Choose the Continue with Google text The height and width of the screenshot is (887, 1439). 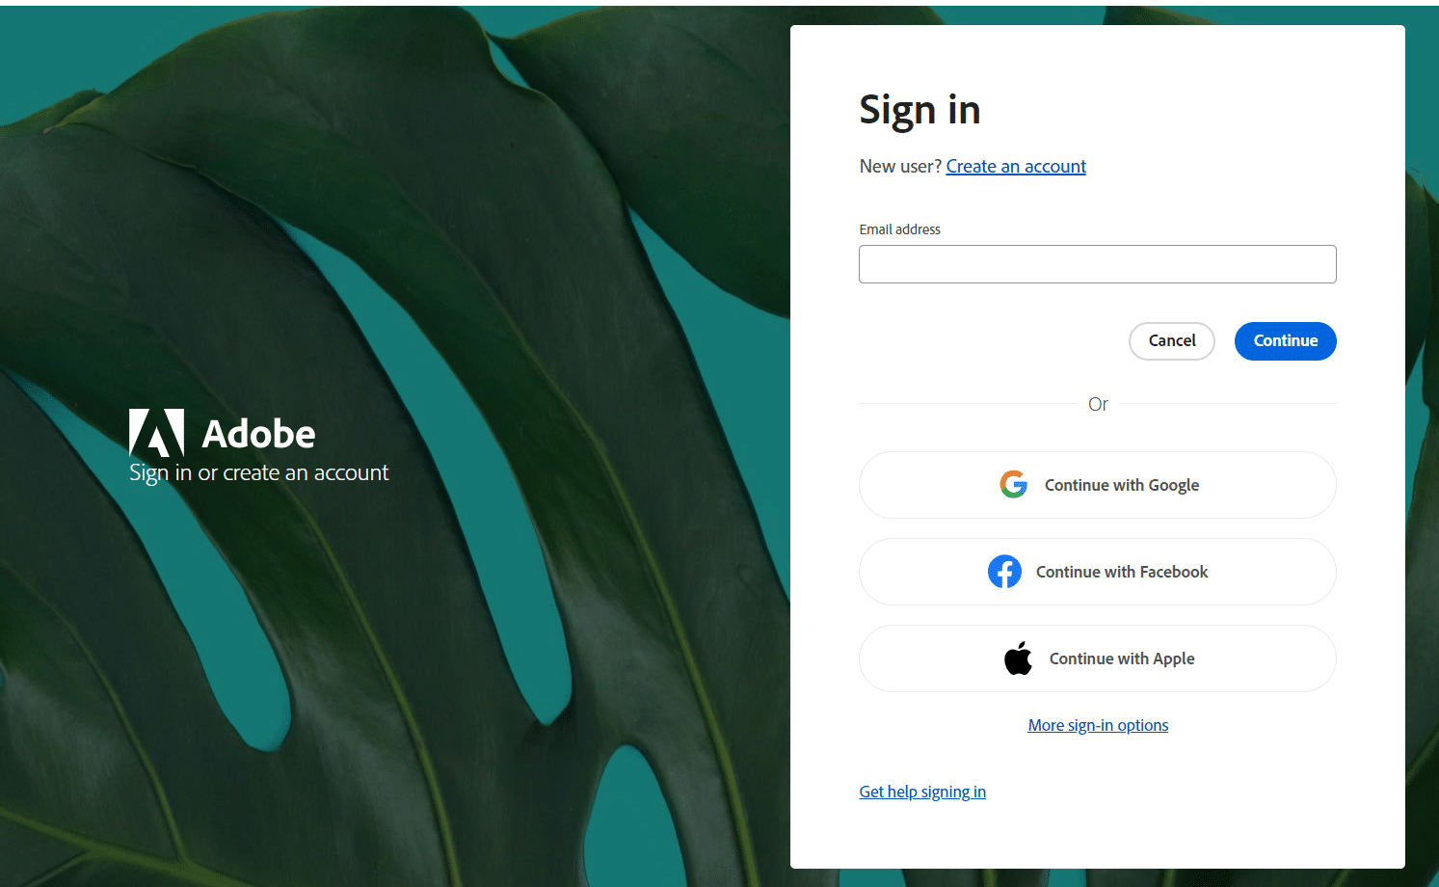click(x=1122, y=485)
